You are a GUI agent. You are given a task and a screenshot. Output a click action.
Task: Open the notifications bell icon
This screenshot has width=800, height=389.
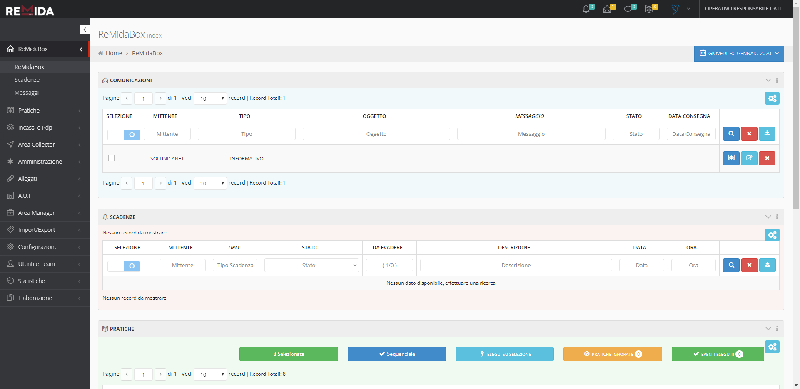[x=586, y=9]
